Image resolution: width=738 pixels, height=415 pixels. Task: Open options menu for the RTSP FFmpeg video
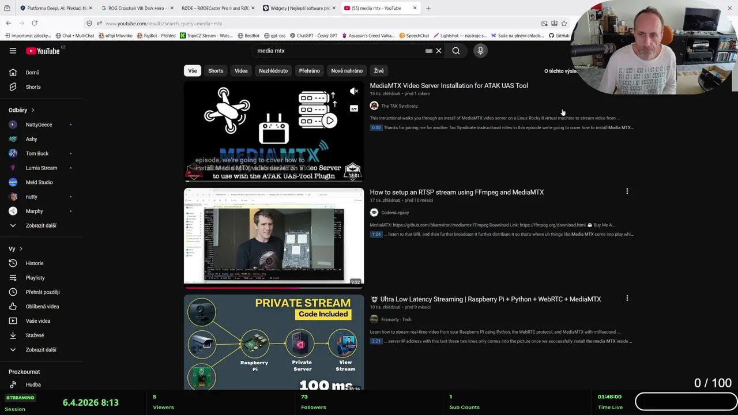point(627,191)
